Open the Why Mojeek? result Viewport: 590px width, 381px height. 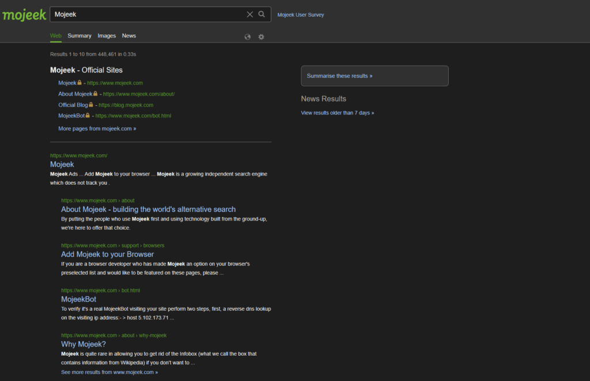pos(84,344)
